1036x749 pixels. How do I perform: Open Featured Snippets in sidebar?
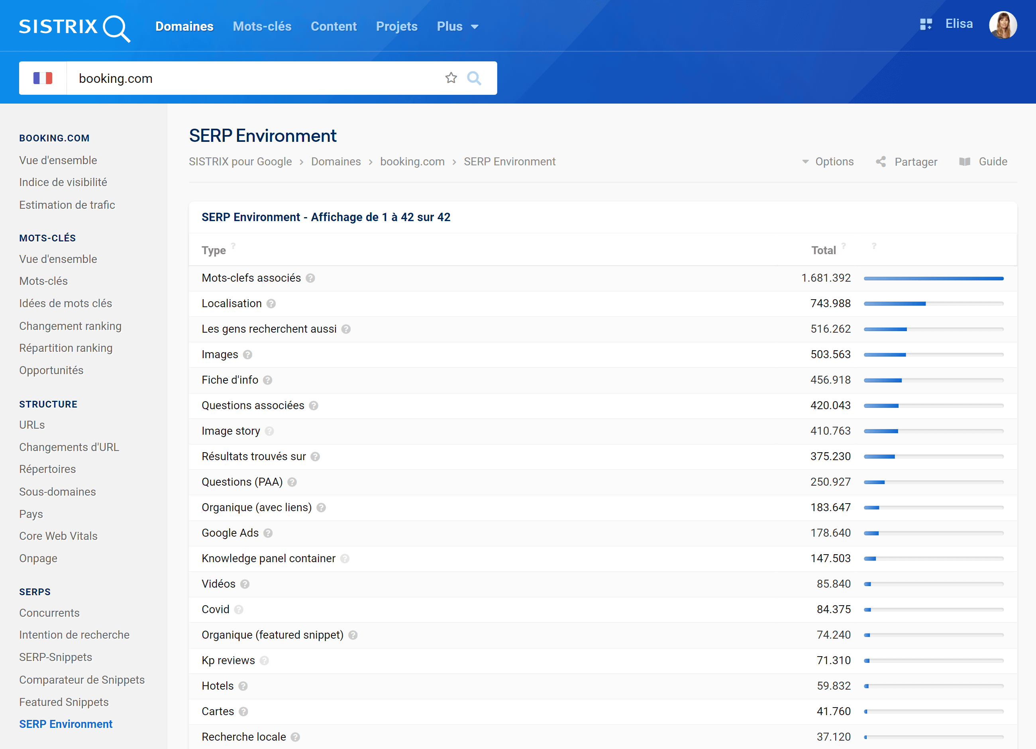[x=64, y=702]
